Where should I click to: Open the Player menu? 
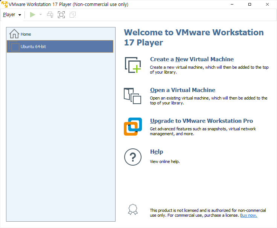[12, 15]
